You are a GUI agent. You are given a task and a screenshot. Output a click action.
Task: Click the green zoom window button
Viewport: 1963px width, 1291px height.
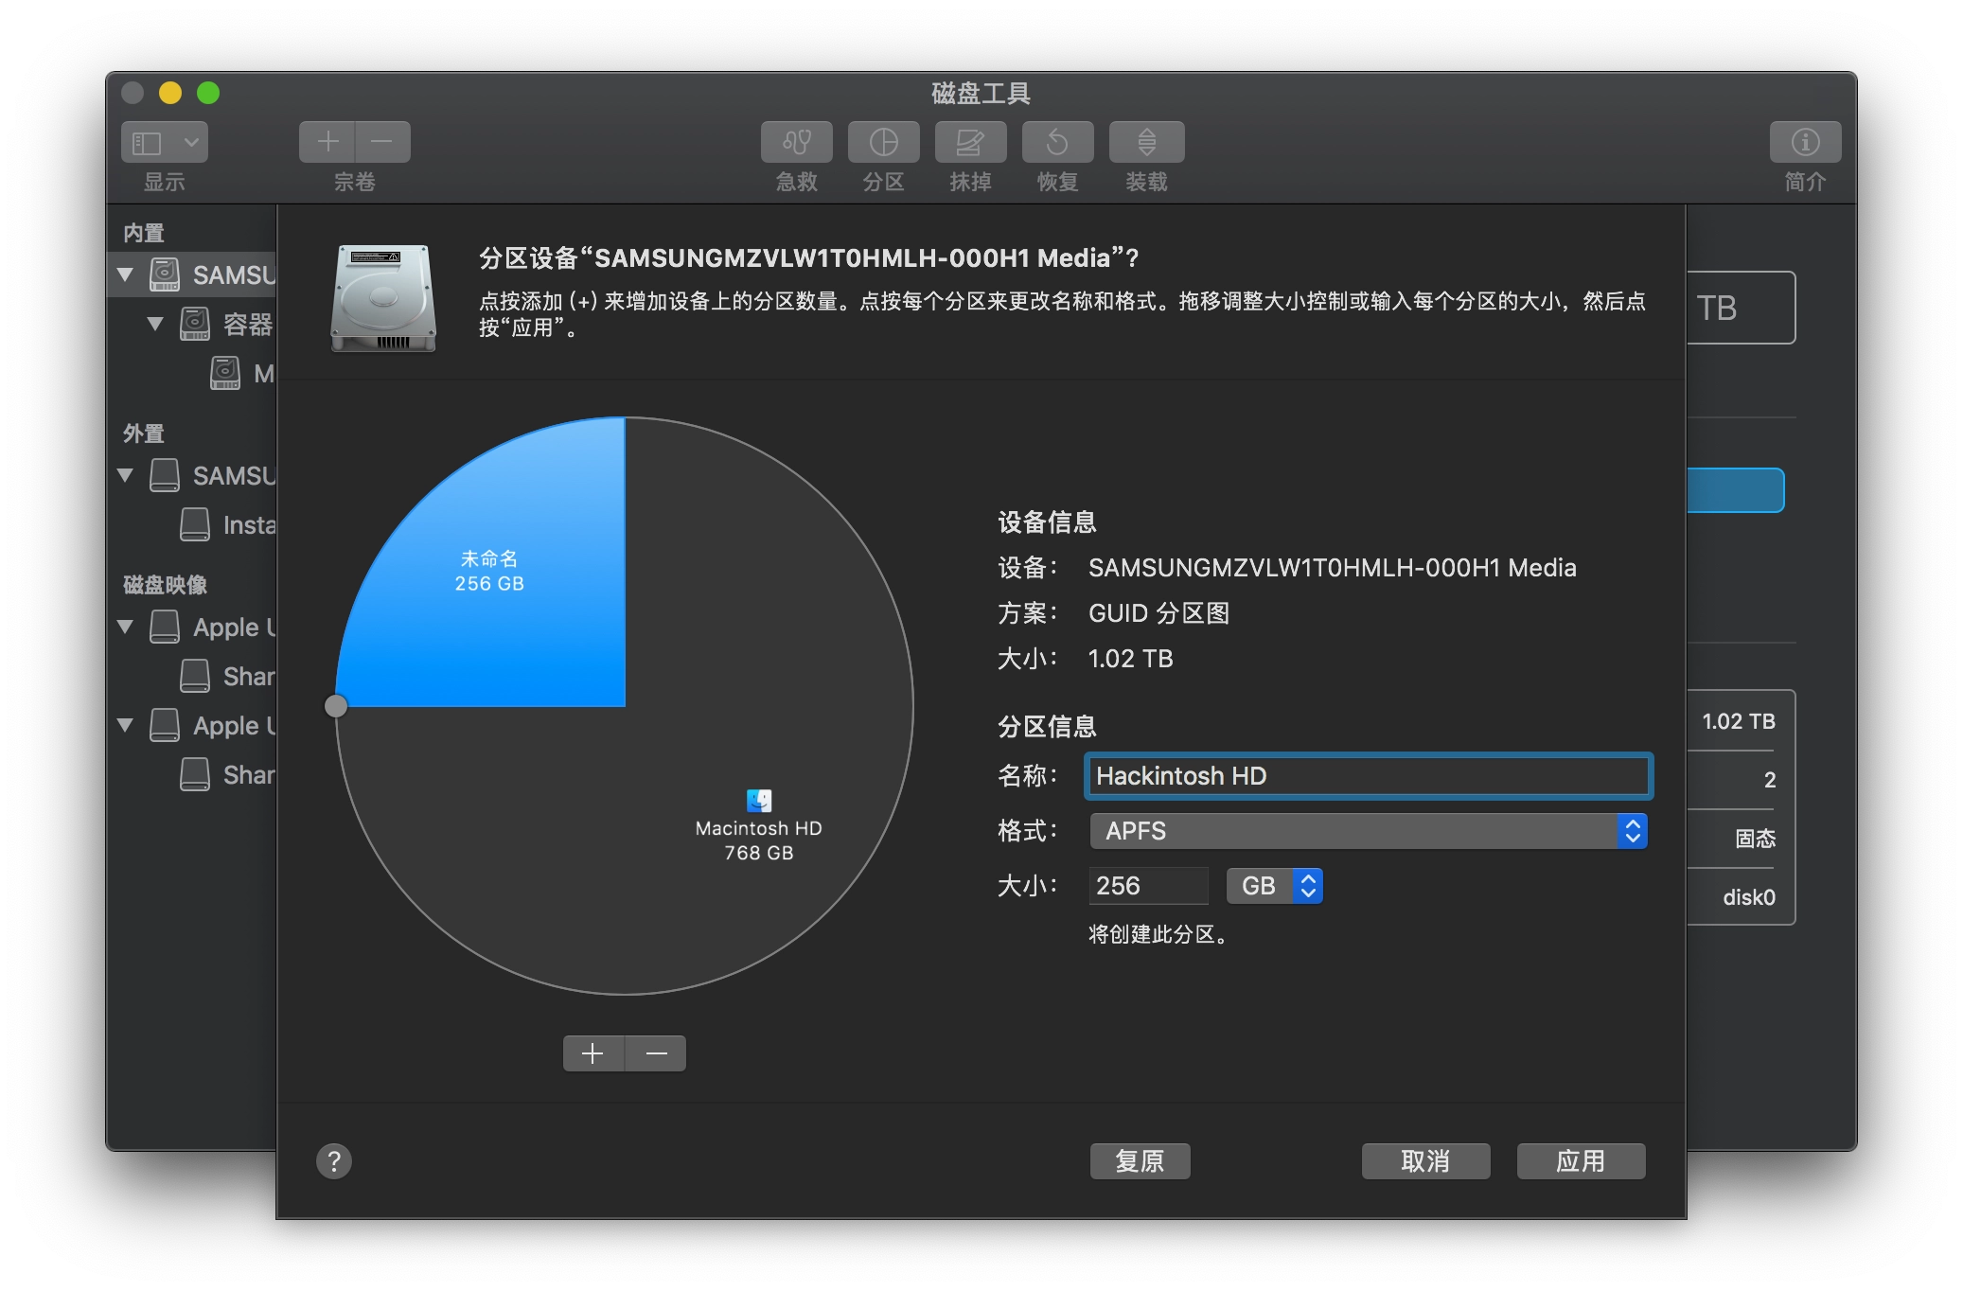pyautogui.click(x=208, y=93)
